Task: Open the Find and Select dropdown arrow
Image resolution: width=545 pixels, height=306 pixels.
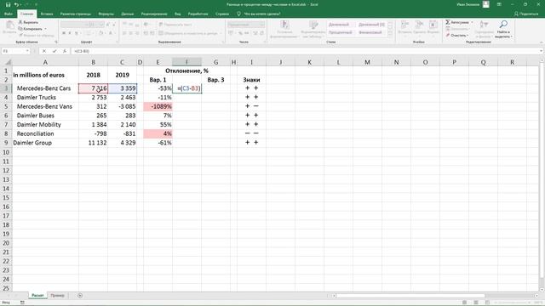Action: click(x=512, y=37)
